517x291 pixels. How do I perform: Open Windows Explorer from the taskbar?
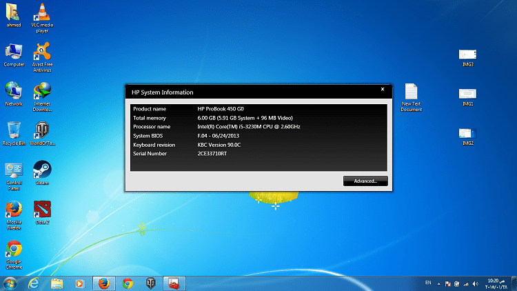pyautogui.click(x=57, y=283)
